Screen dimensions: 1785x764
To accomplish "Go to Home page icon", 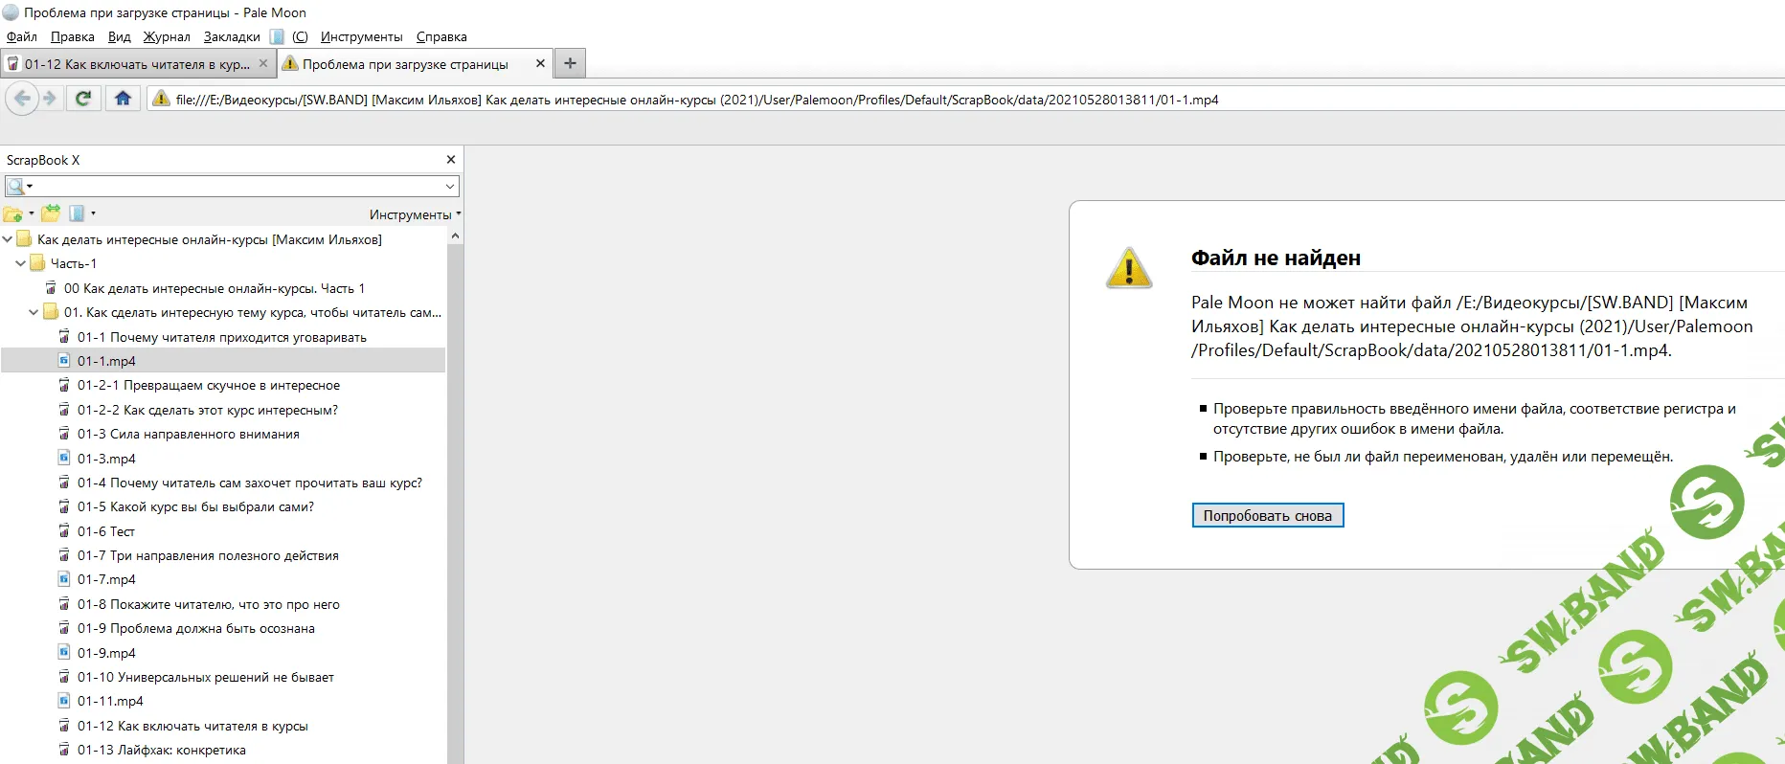I will pos(123,99).
